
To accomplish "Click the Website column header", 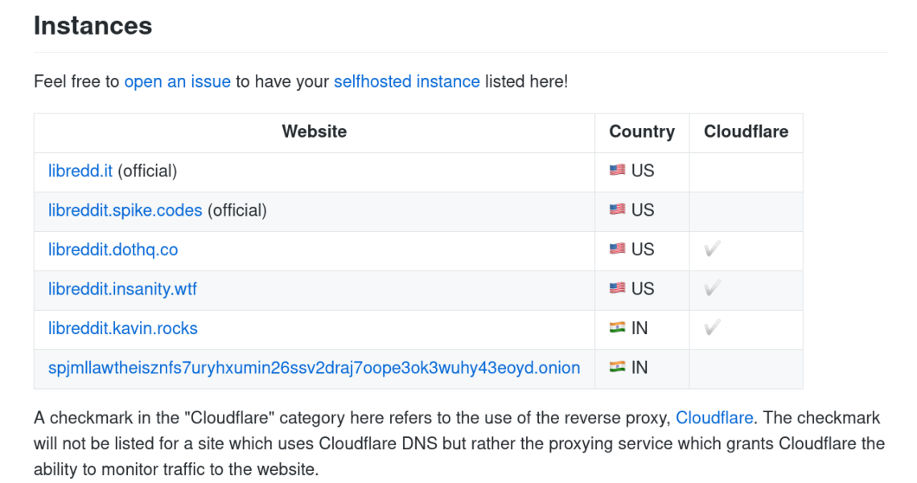I will [x=315, y=132].
